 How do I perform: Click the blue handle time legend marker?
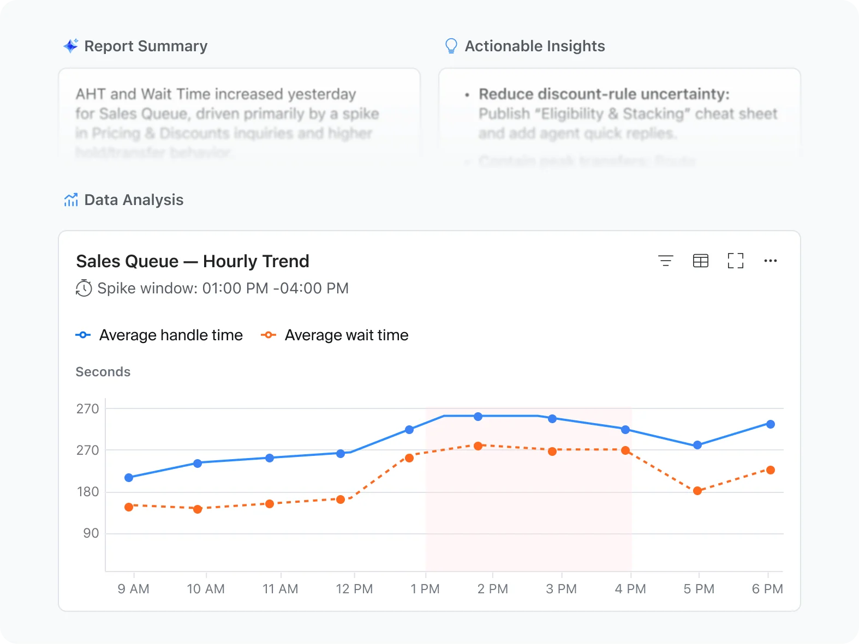pos(83,335)
